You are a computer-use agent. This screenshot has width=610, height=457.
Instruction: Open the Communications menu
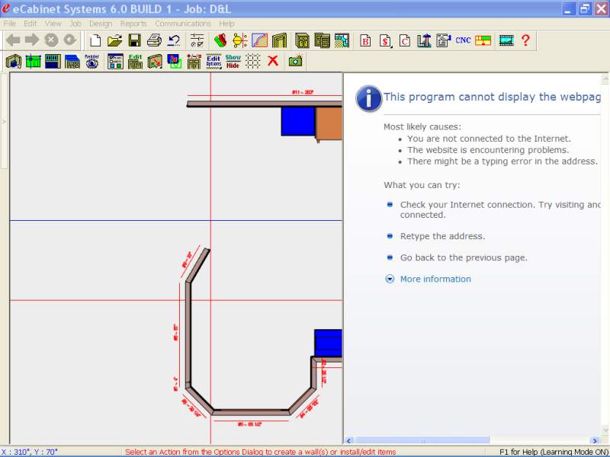point(183,24)
